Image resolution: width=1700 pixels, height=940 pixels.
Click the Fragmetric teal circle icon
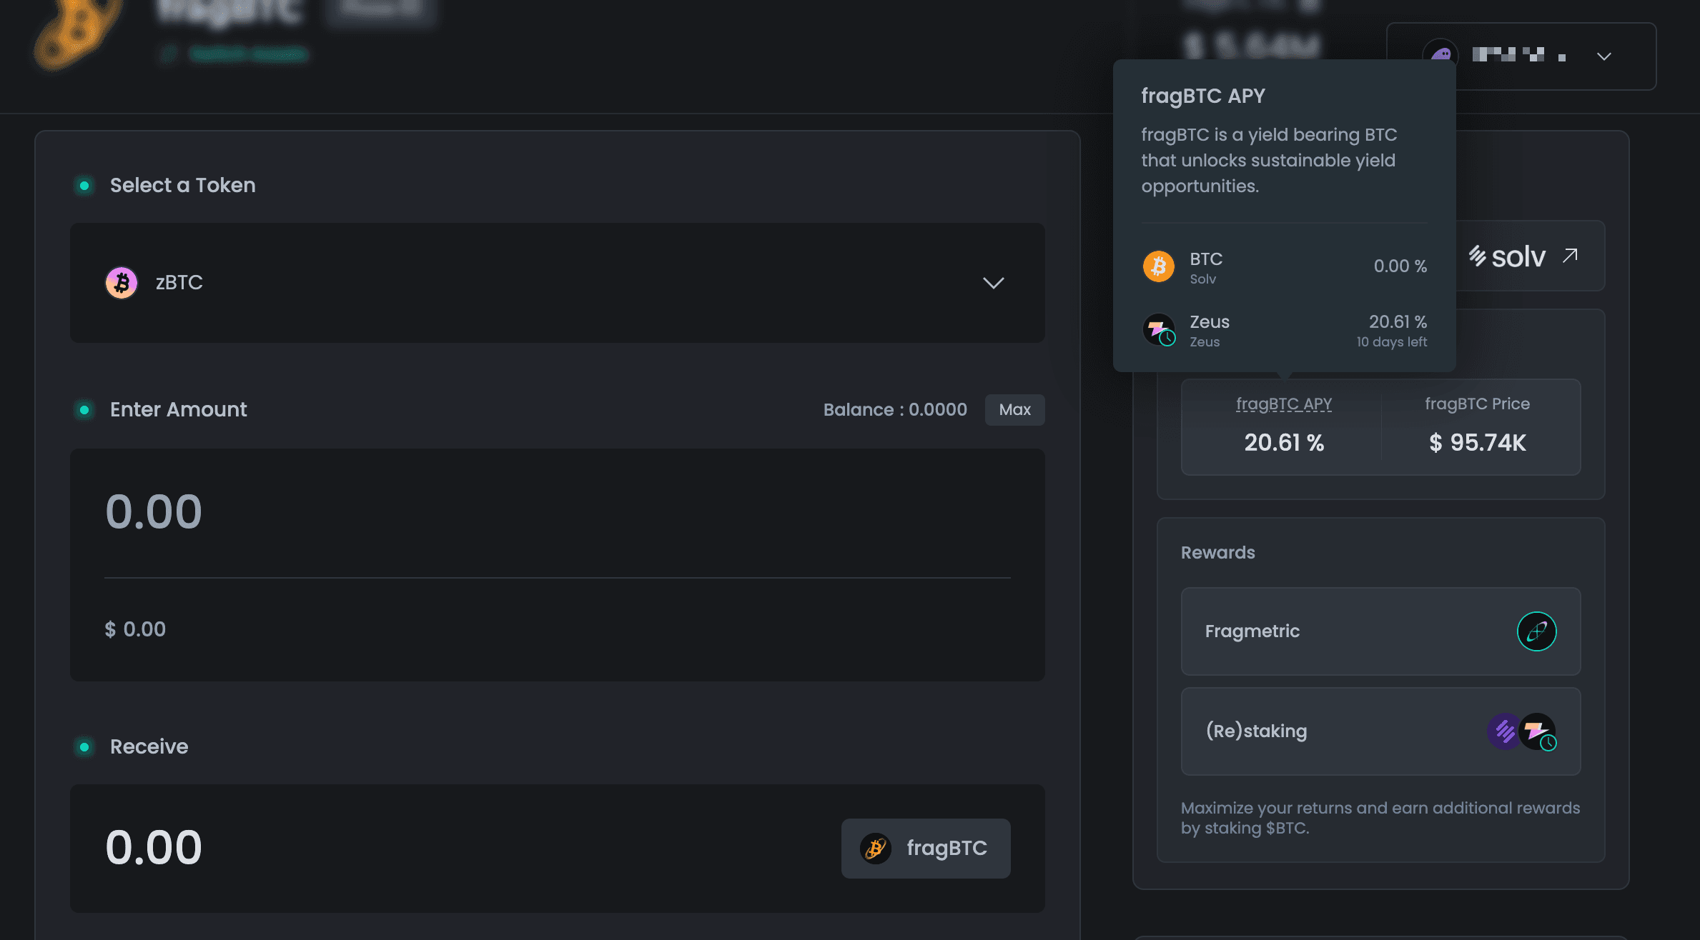(1536, 631)
